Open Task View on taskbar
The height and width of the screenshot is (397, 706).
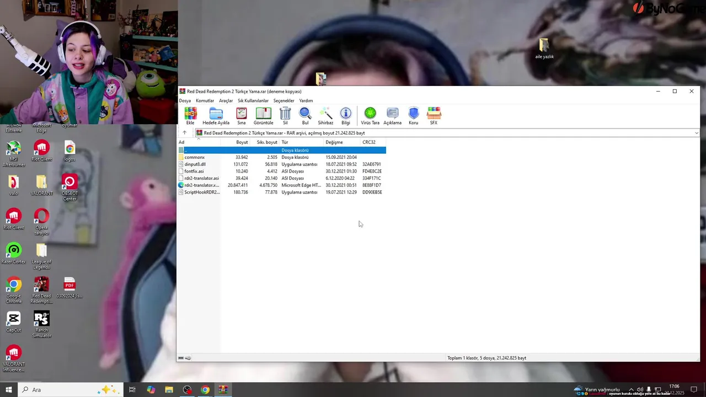[x=132, y=390]
